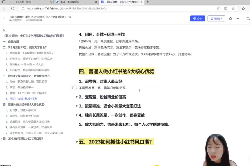Open the 编辑 mode dropdown

click(216, 19)
